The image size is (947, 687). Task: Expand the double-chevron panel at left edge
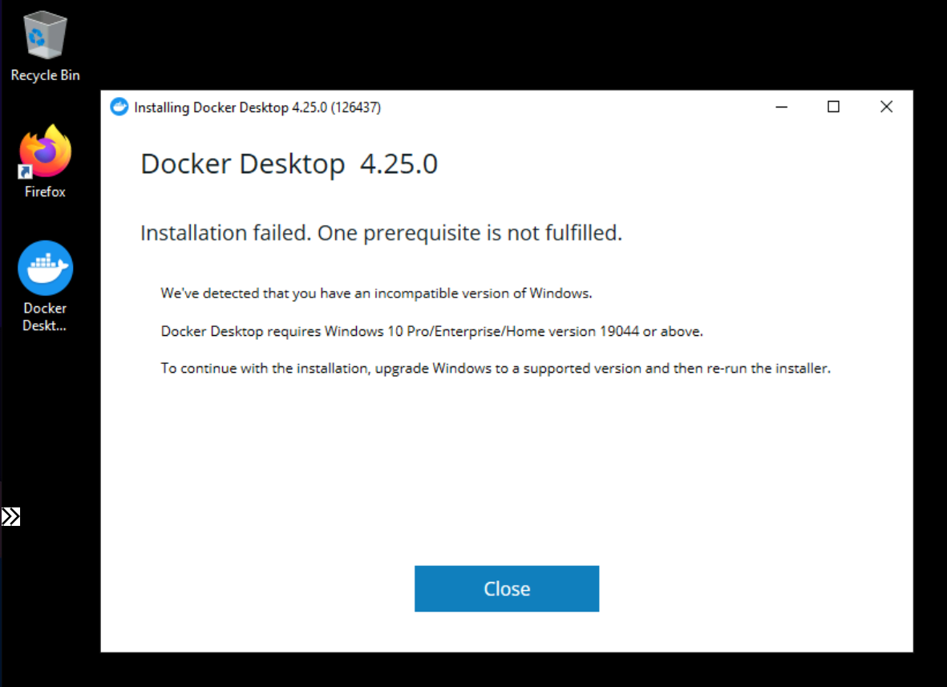click(11, 517)
